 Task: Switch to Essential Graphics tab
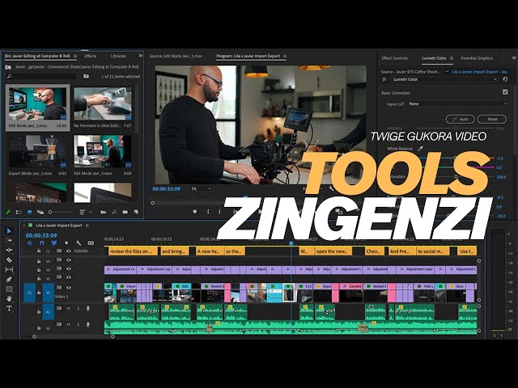pyautogui.click(x=477, y=58)
